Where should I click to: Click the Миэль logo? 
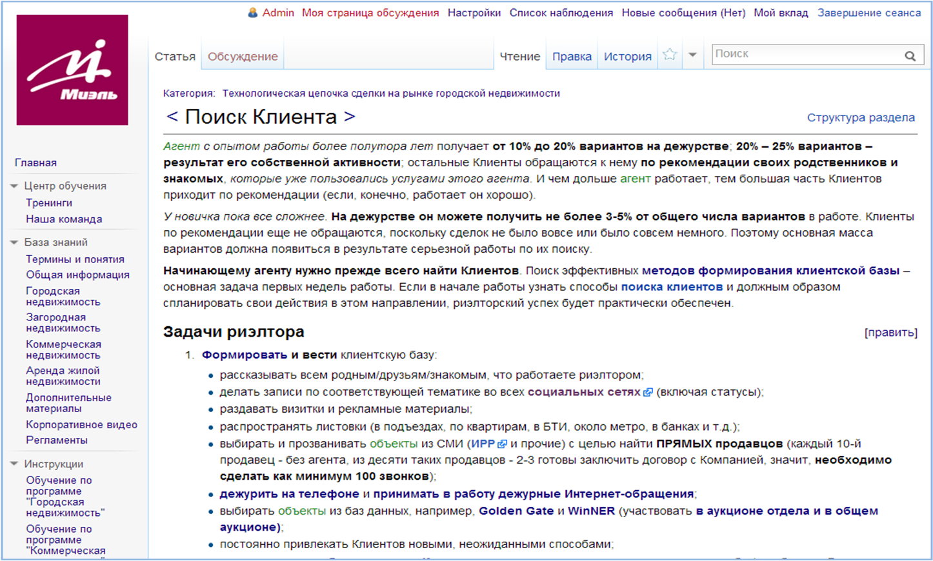pyautogui.click(x=72, y=70)
